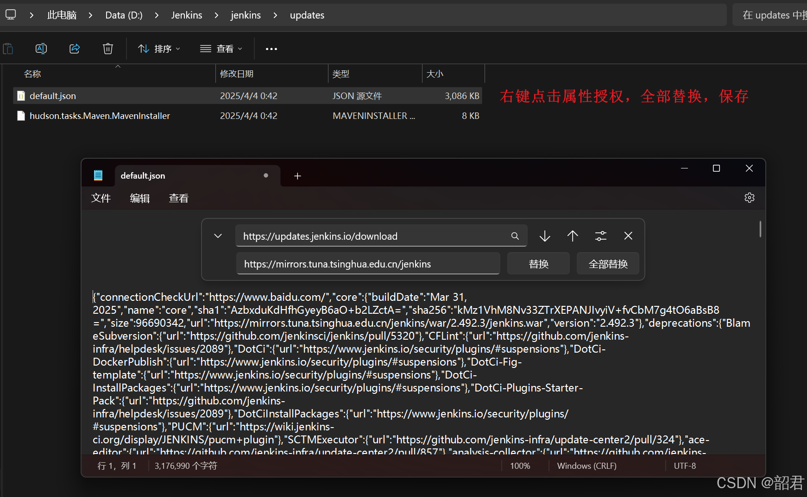Click JSON 源文件 type cell
This screenshot has width=807, height=497.
tap(357, 96)
